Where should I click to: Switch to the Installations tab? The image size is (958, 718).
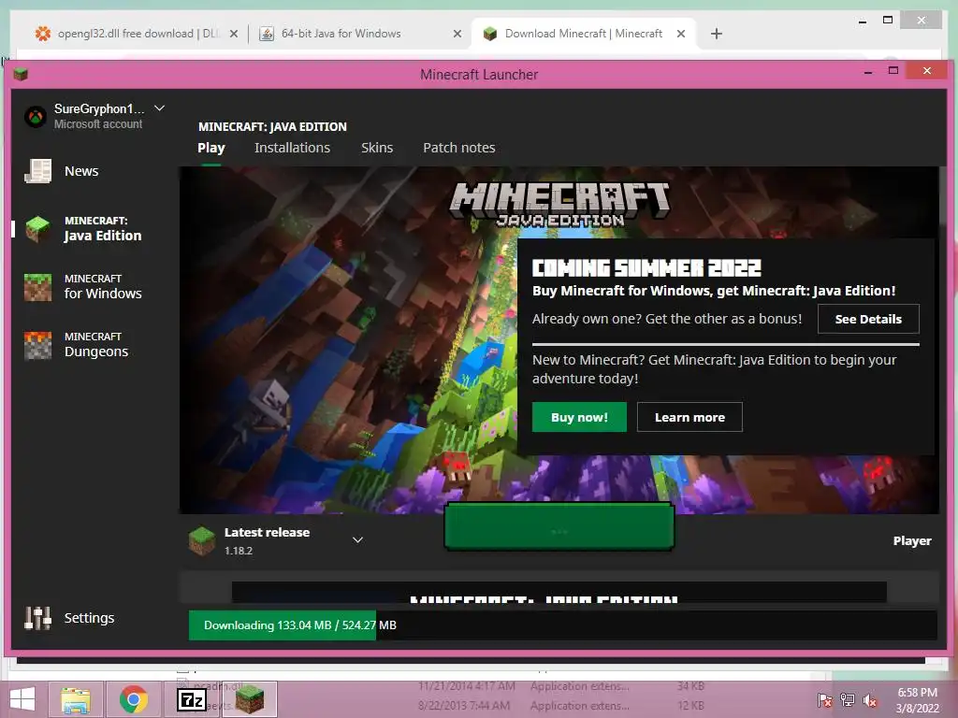tap(292, 148)
